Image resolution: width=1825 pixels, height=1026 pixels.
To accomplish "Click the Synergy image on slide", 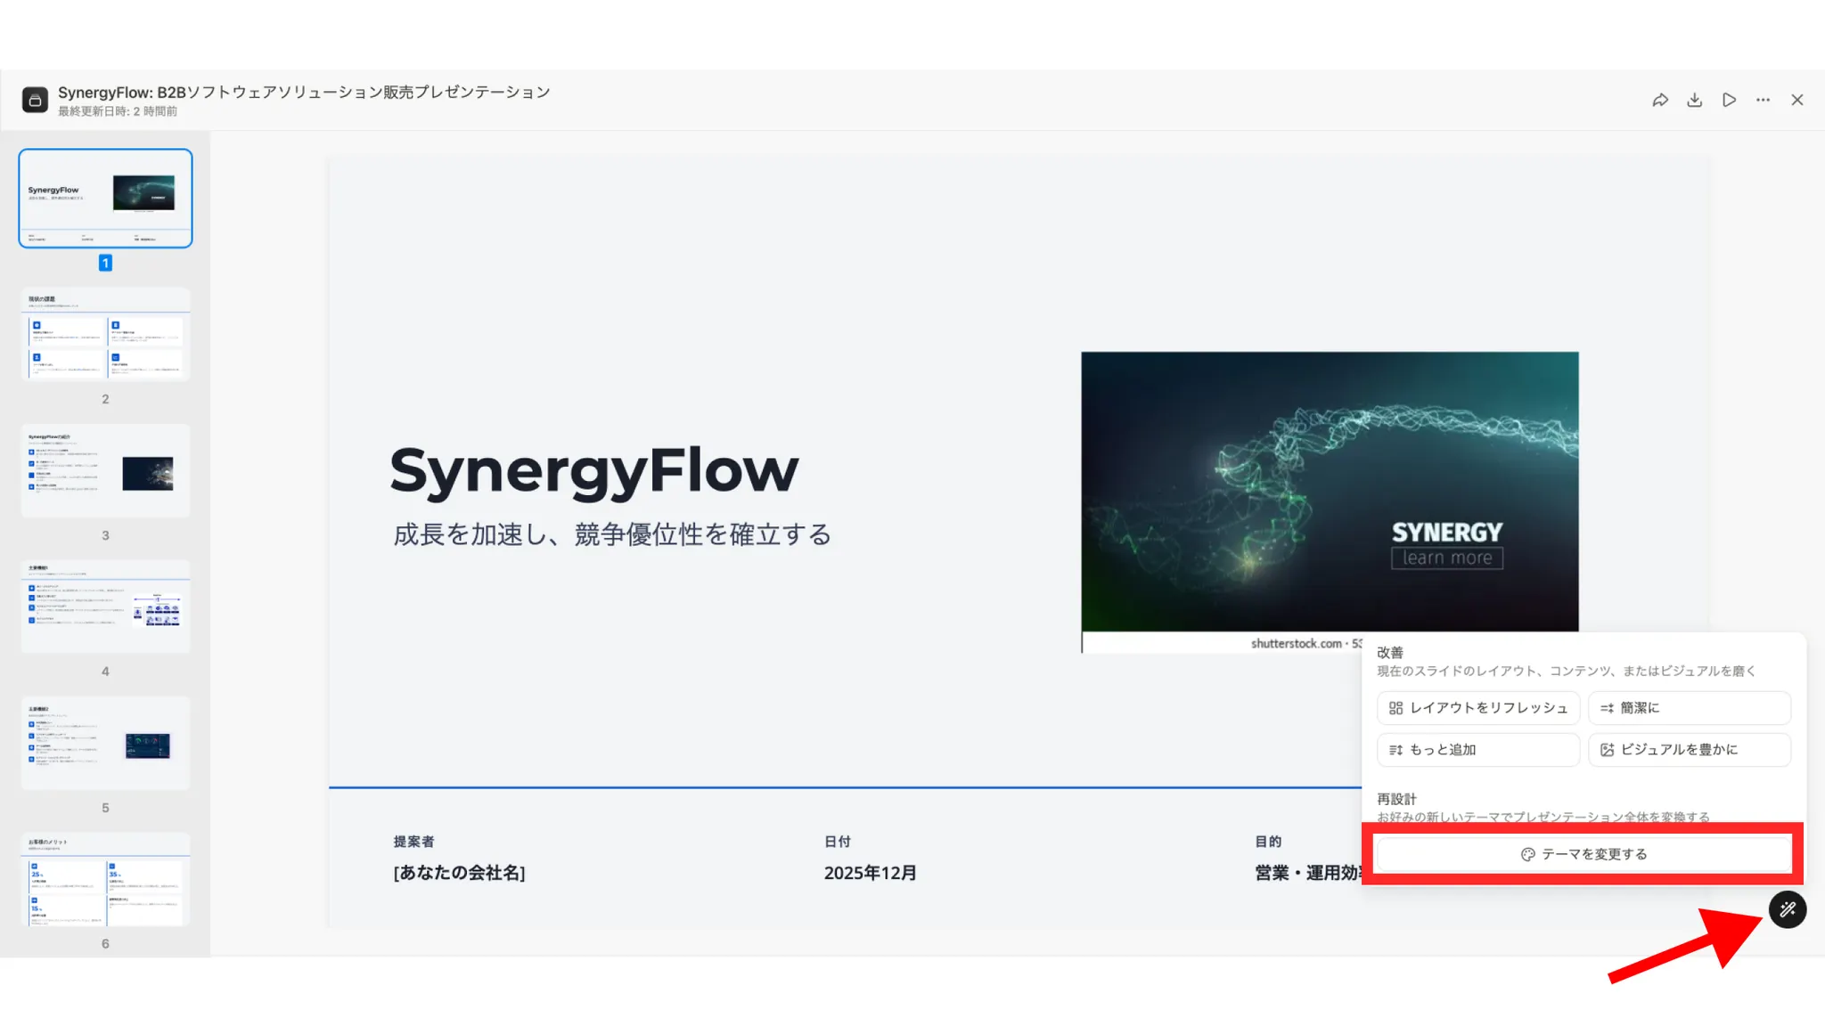I will coord(1330,492).
